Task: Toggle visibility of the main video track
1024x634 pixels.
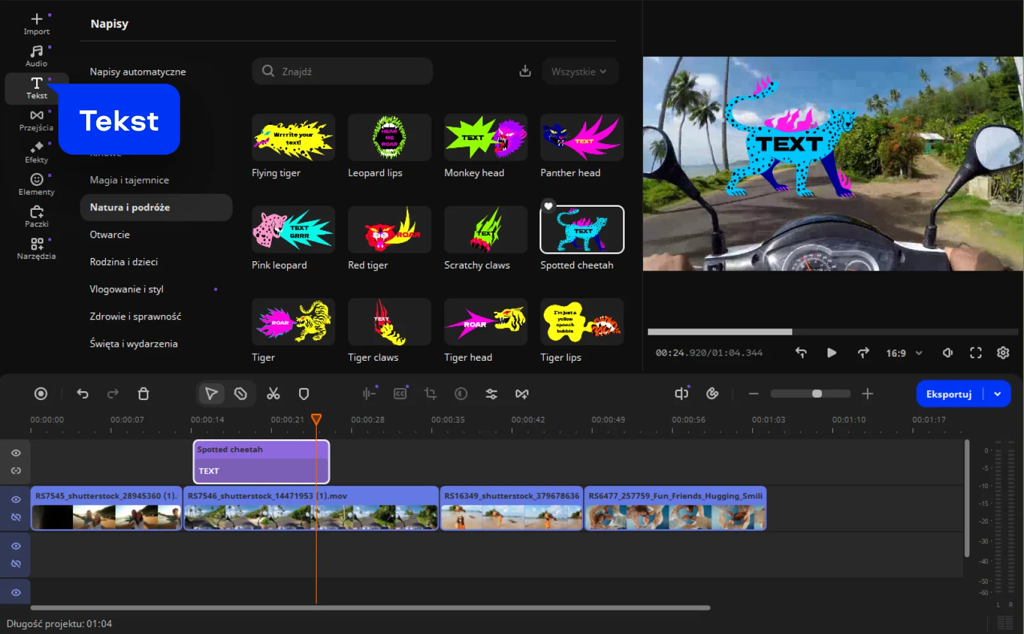Action: pos(16,500)
